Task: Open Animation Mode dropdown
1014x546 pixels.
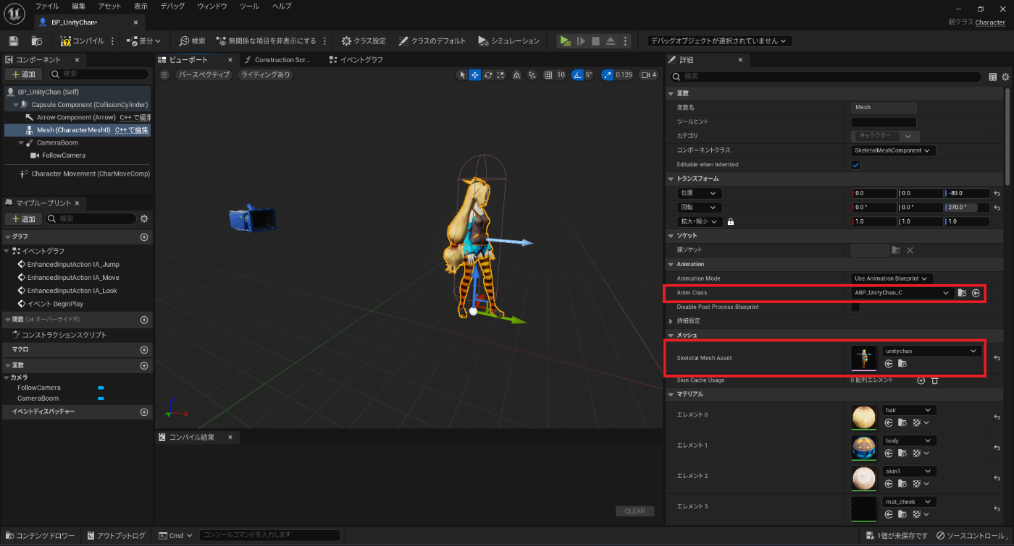Action: coord(892,278)
